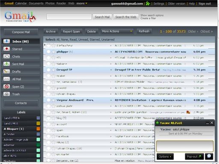219x164 pixels.
Task: Star the Virginie Andouard message
Action: tap(53, 100)
